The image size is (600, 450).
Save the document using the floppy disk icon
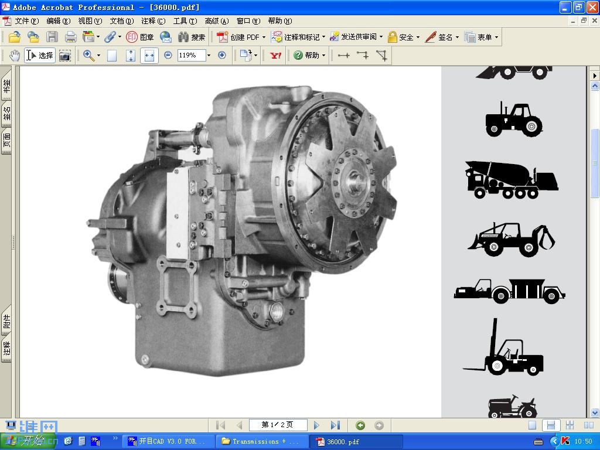click(52, 37)
